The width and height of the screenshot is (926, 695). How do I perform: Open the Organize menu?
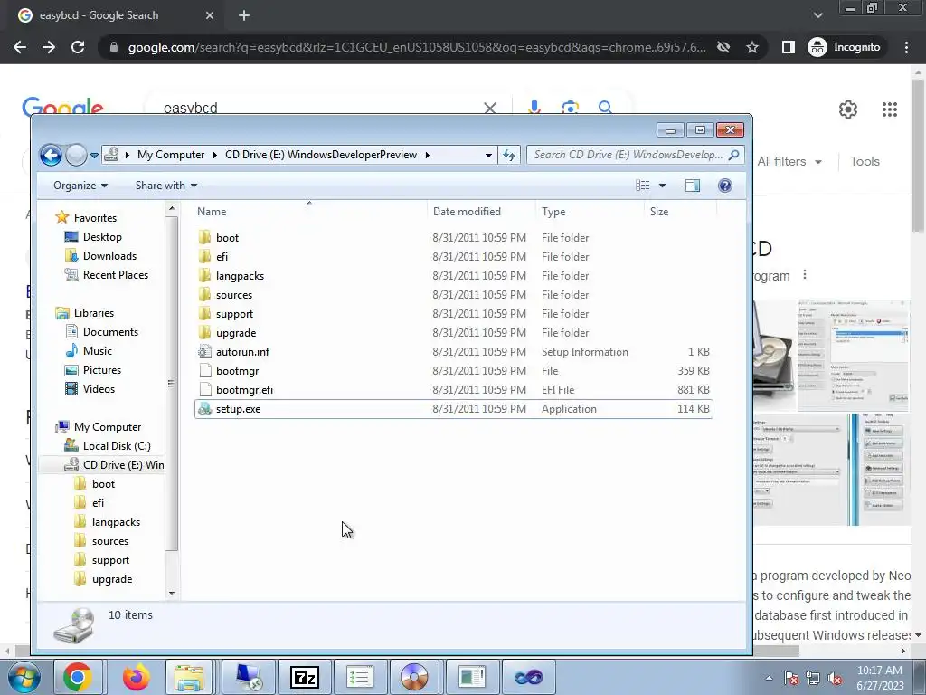(x=80, y=186)
